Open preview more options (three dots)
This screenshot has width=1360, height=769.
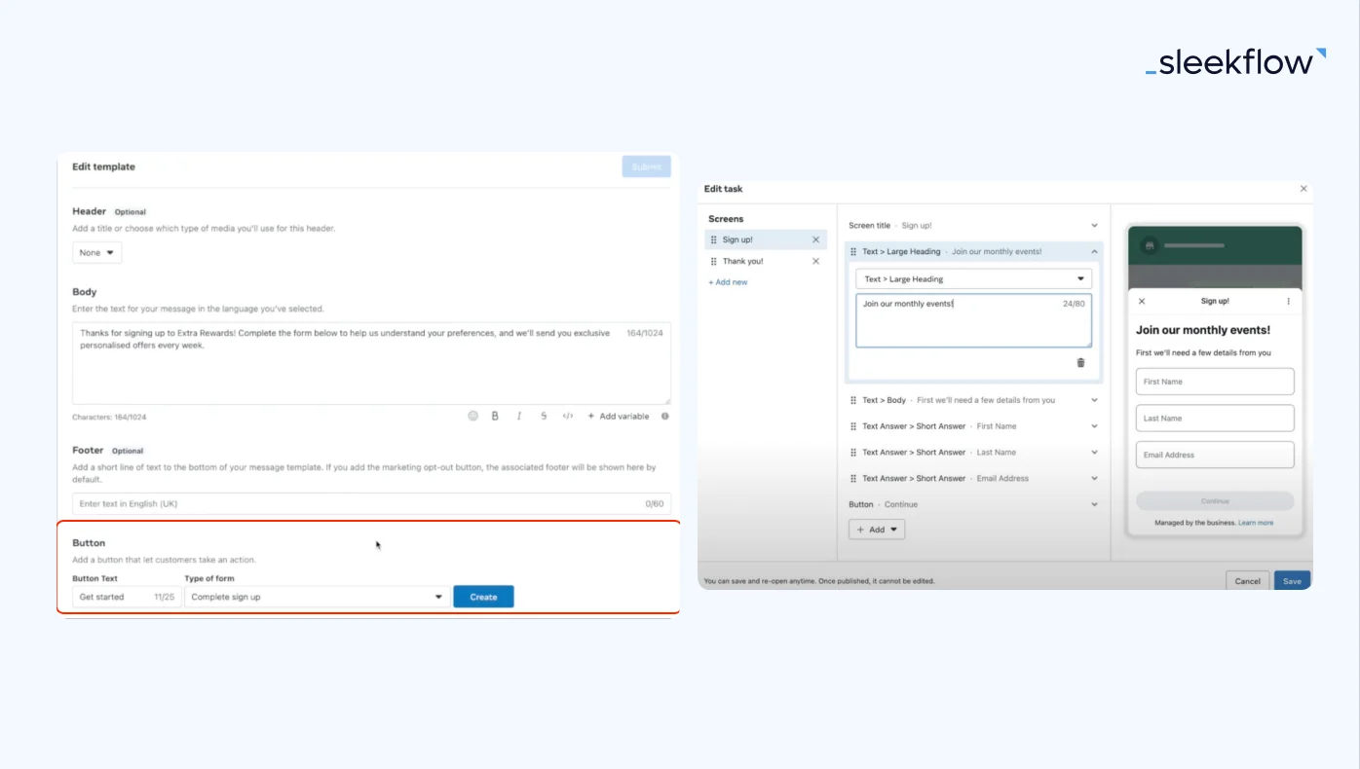tap(1288, 302)
